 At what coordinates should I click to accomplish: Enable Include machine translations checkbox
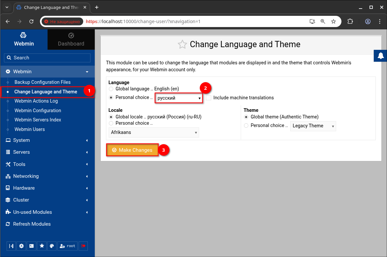click(x=208, y=98)
